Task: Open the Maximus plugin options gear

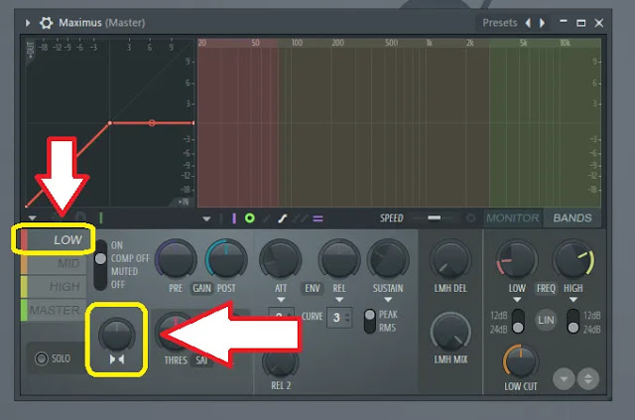Action: [46, 23]
